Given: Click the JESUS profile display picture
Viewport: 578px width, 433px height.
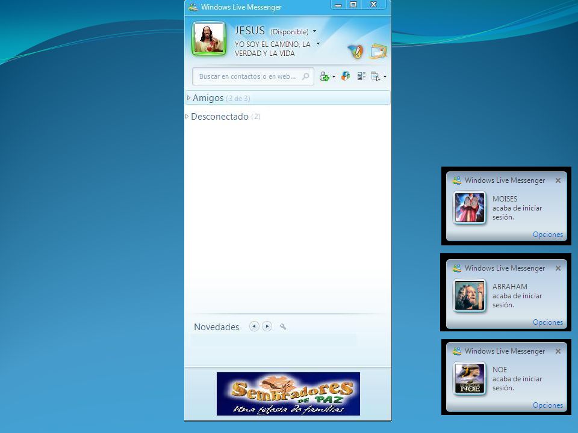Looking at the screenshot, I should pos(209,38).
